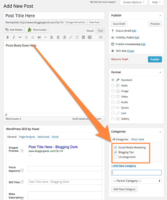Click the Save Draft button

point(119,24)
